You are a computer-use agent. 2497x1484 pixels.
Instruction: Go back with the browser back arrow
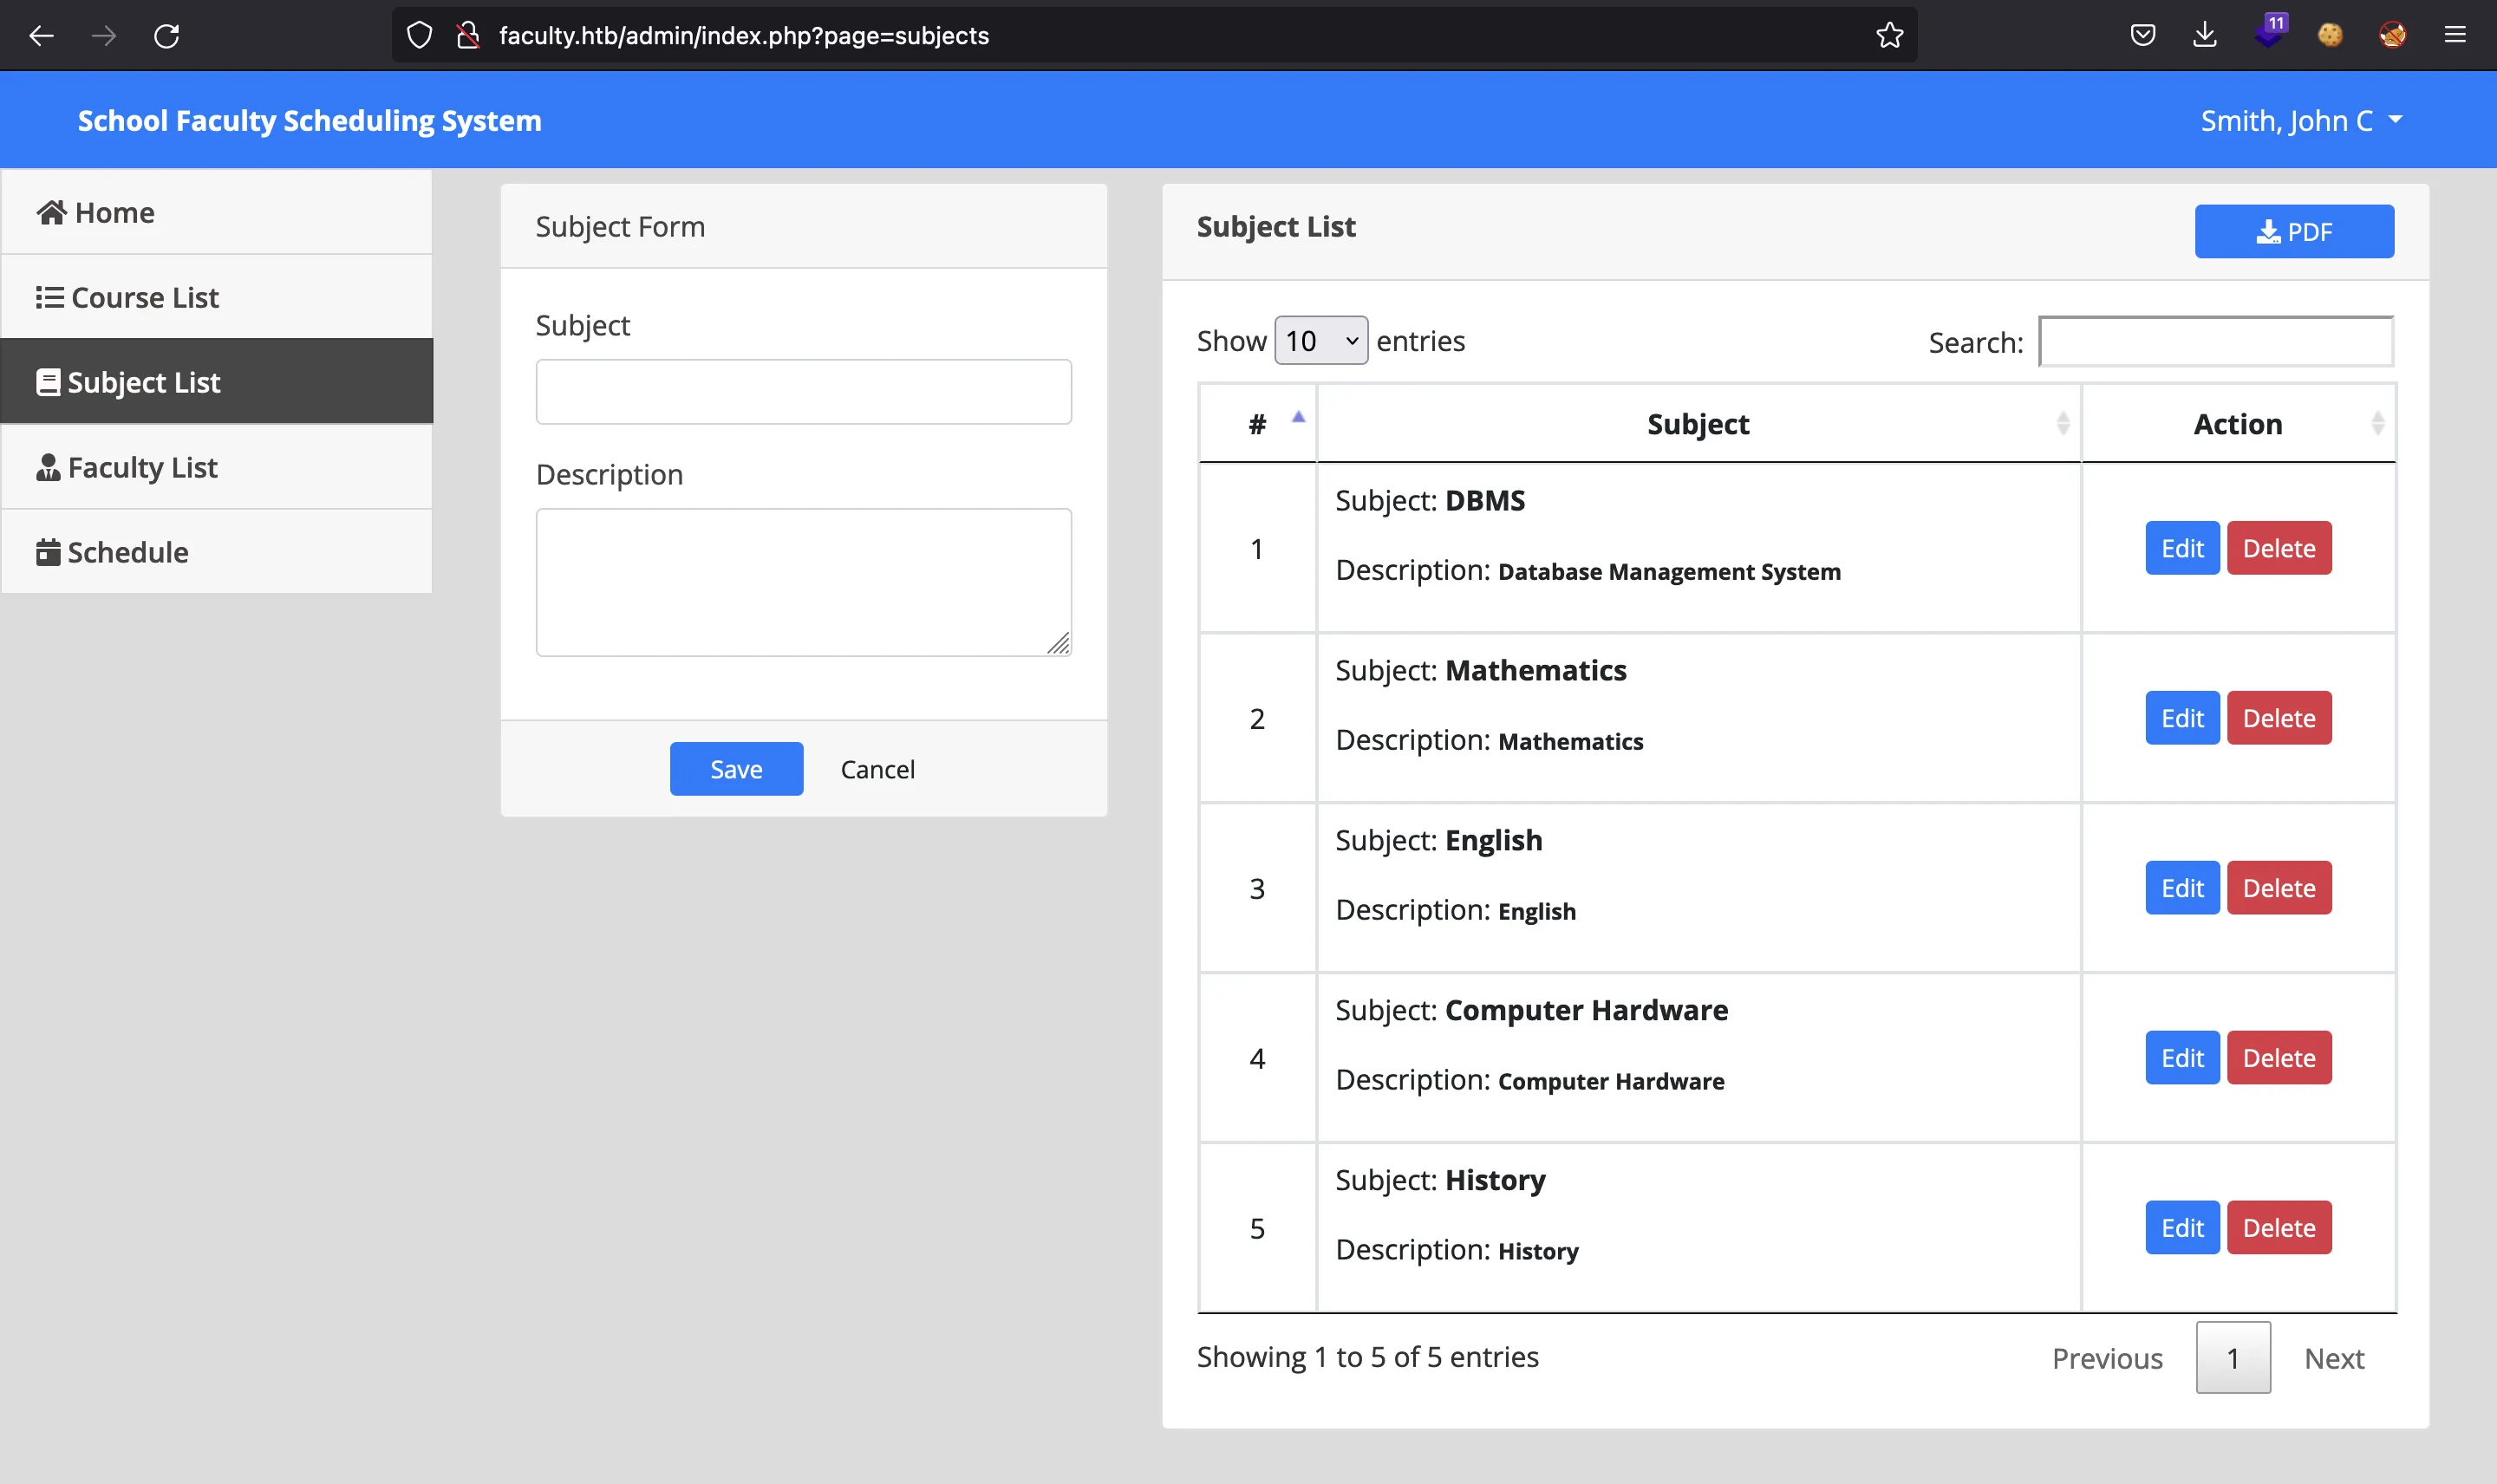coord(41,36)
